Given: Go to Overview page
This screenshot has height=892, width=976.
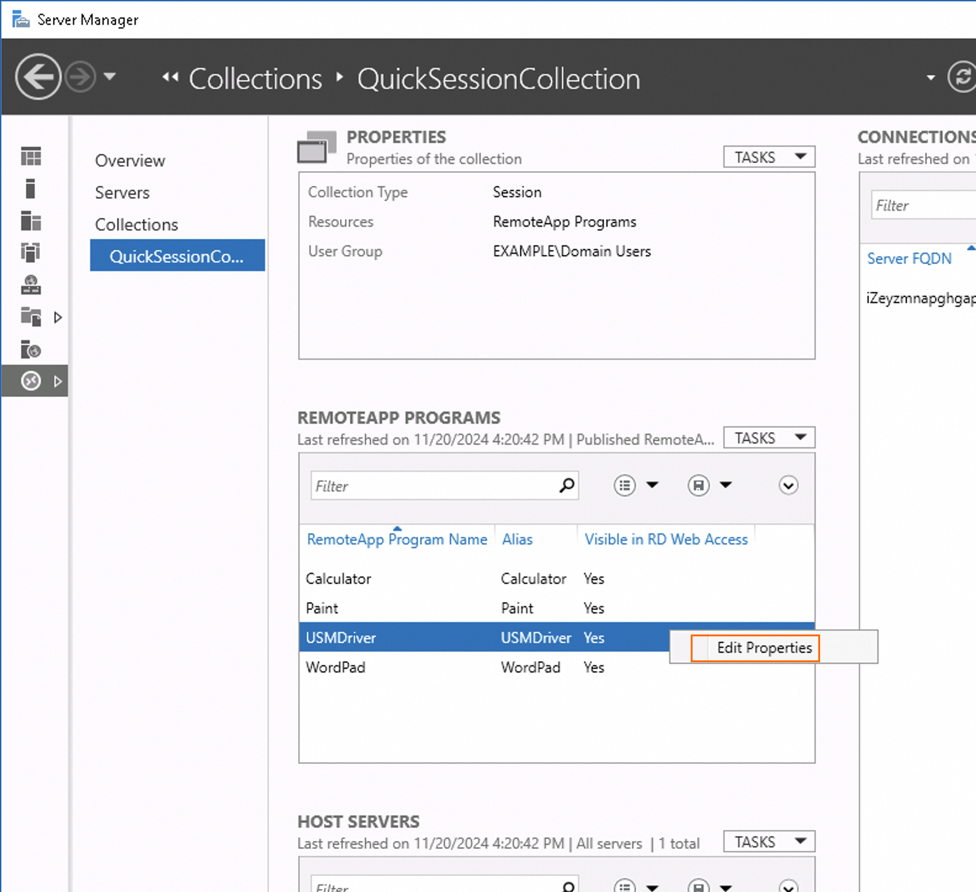Looking at the screenshot, I should point(130,161).
